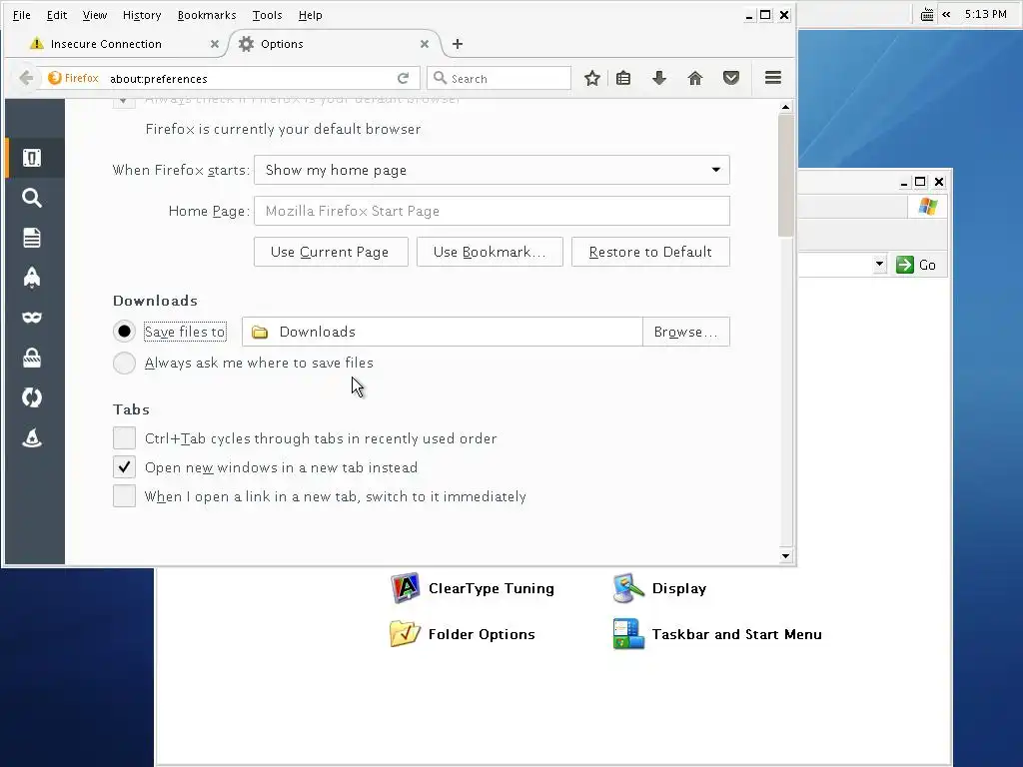
Task: Click Browse... button for download folder
Action: [x=685, y=332]
